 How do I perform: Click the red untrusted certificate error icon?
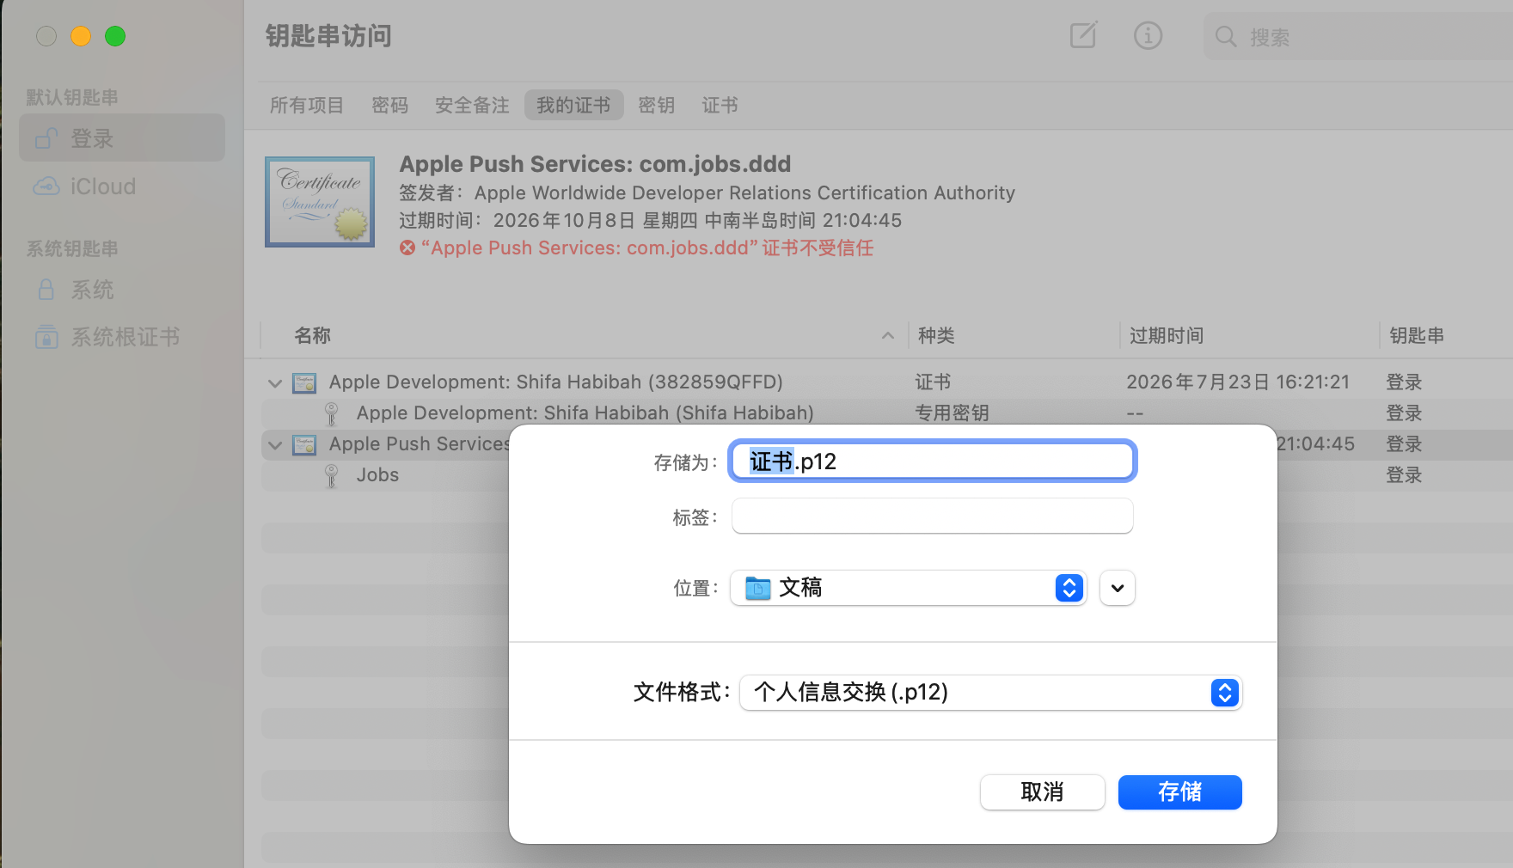(x=407, y=248)
